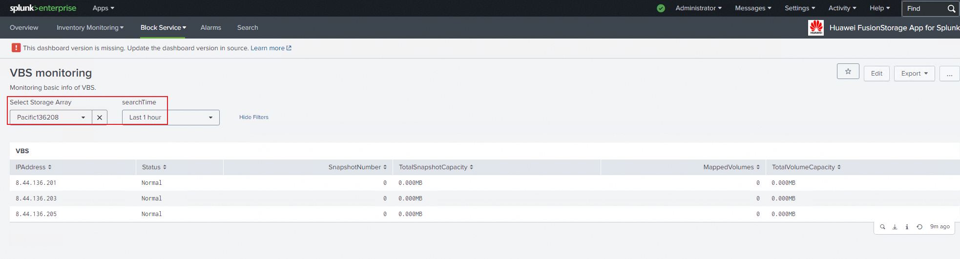Expand the Activity menu

coord(842,8)
